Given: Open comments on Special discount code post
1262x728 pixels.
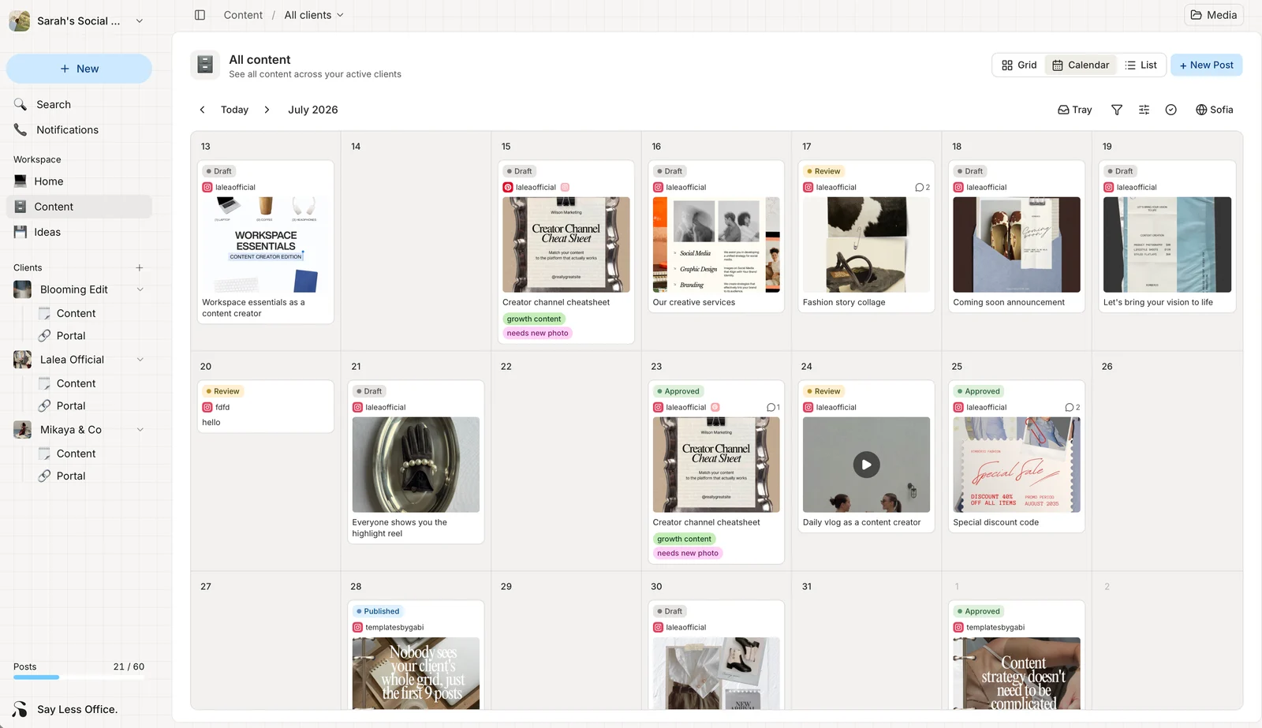Looking at the screenshot, I should pos(1073,407).
